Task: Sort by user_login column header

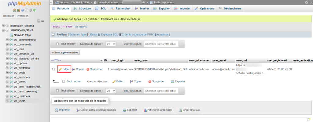Action: [117, 60]
